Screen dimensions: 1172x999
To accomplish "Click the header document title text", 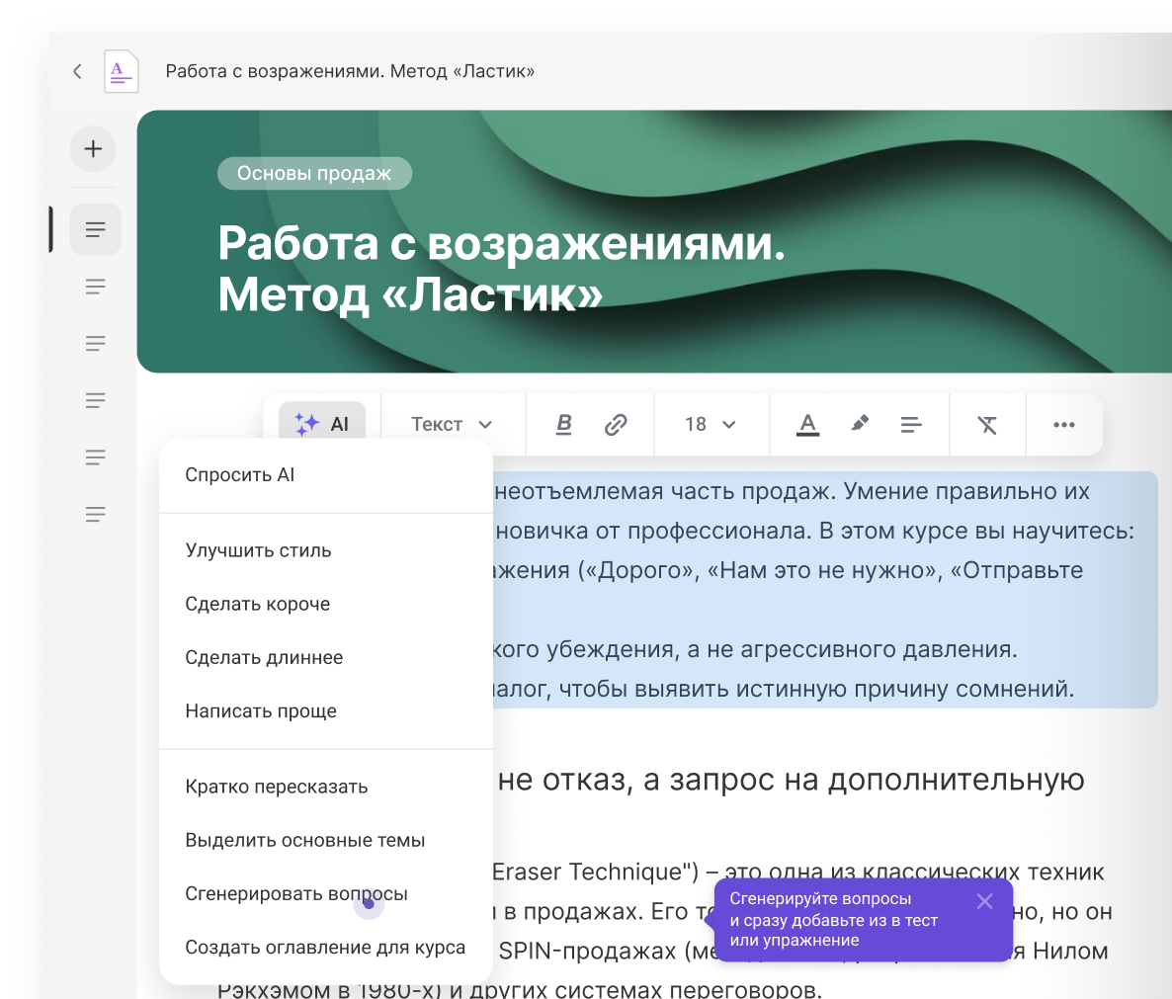I will point(350,72).
